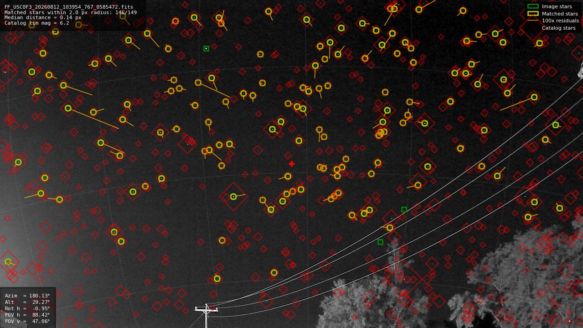Image resolution: width=583 pixels, height=328 pixels.
Task: Click the green Image stars legend swatch
Action: point(533,6)
